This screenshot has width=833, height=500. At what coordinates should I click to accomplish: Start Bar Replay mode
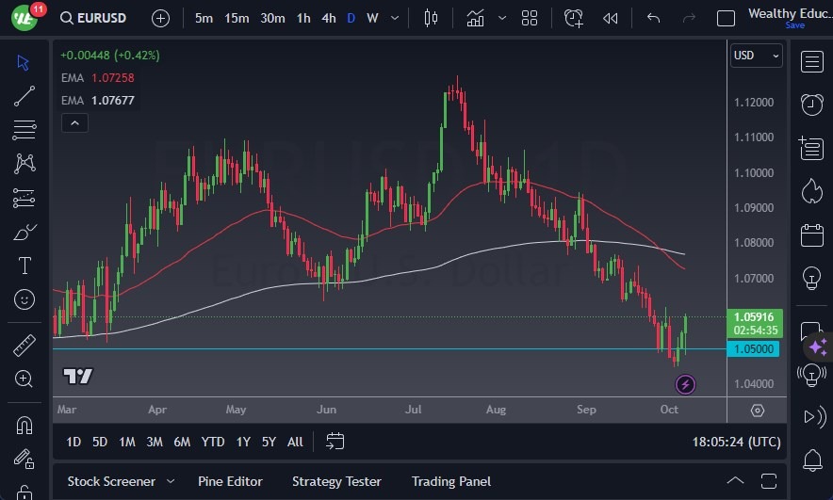tap(611, 18)
